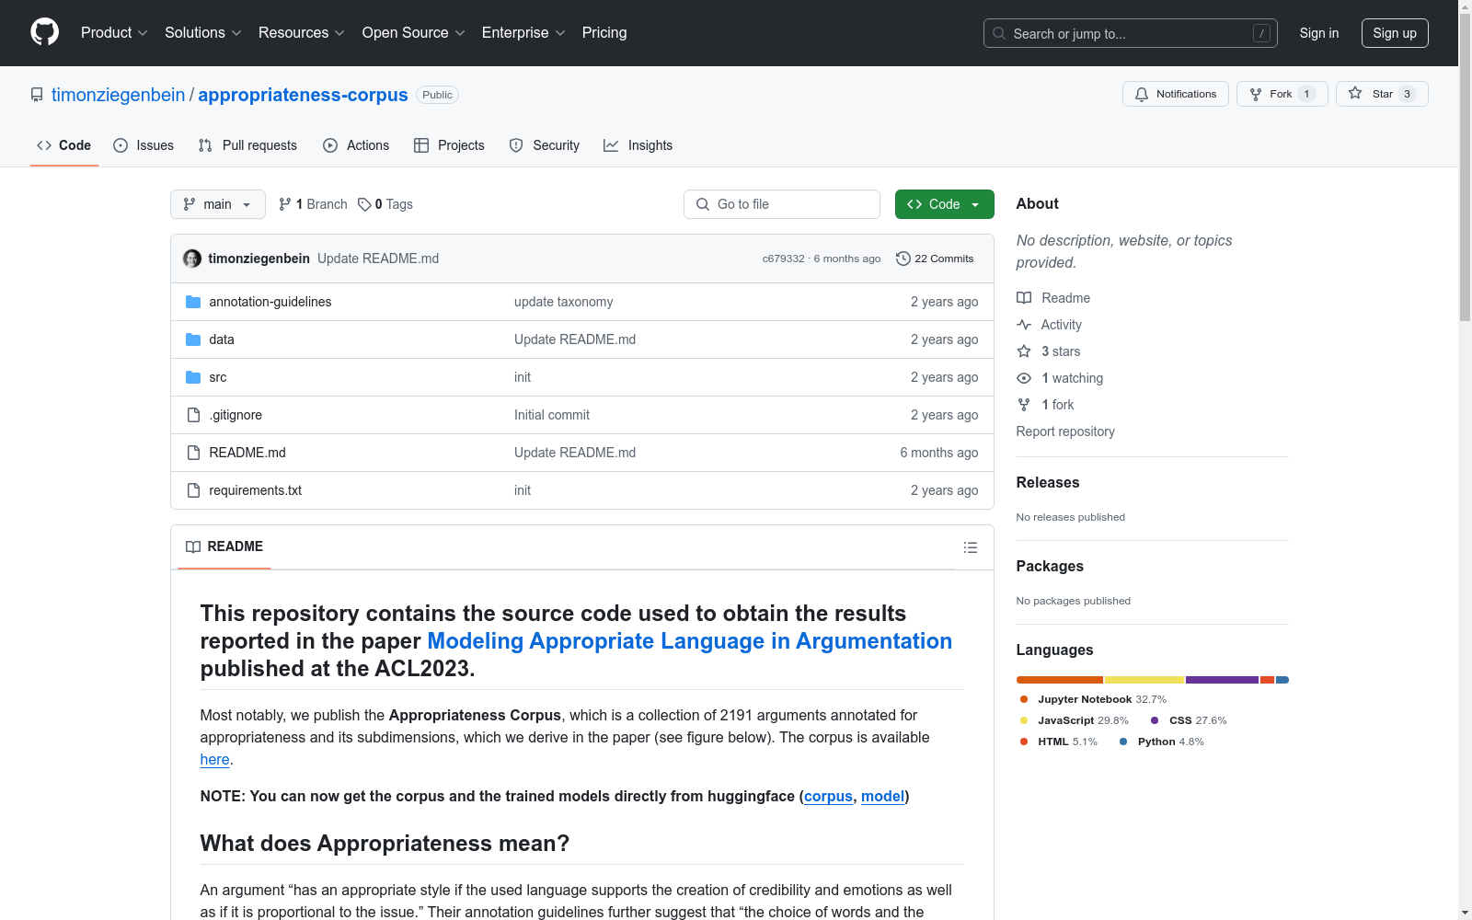The width and height of the screenshot is (1472, 920).
Task: Switch to the Pull requests tab
Action: pos(247,145)
